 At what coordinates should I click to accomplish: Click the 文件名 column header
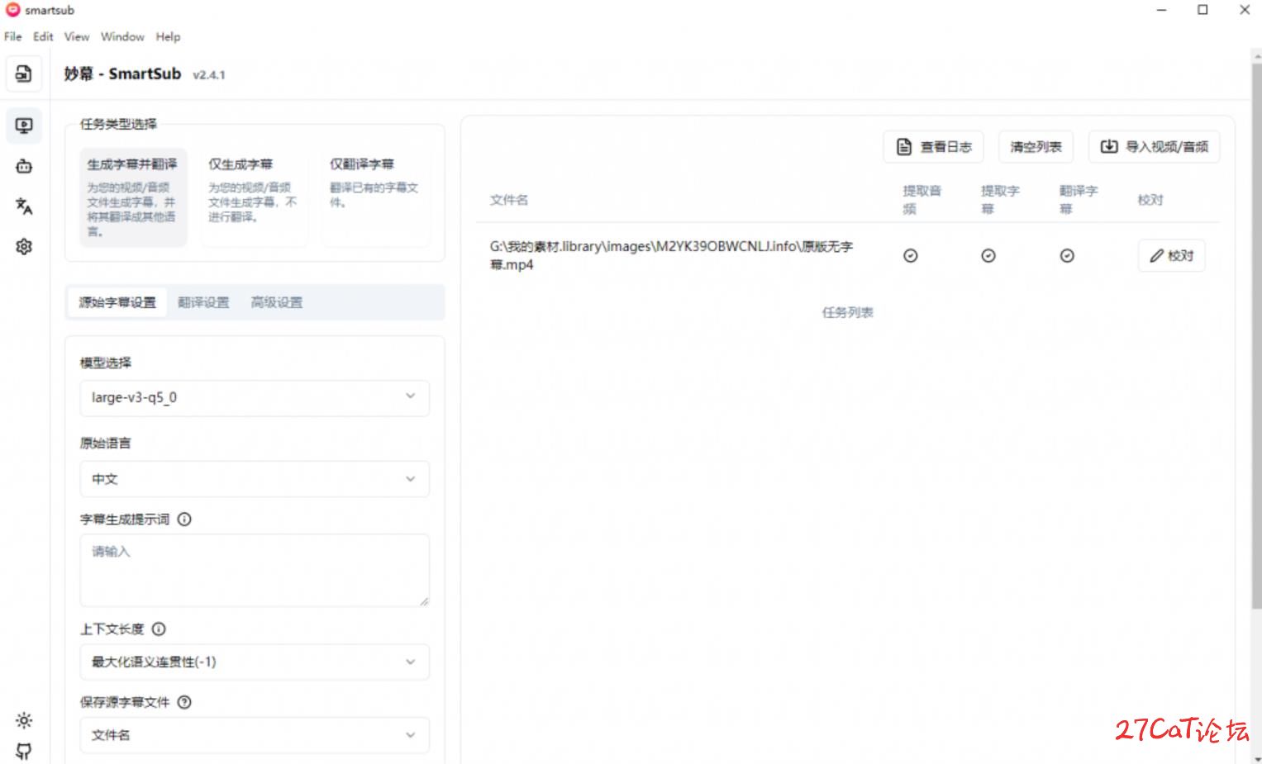coord(509,200)
